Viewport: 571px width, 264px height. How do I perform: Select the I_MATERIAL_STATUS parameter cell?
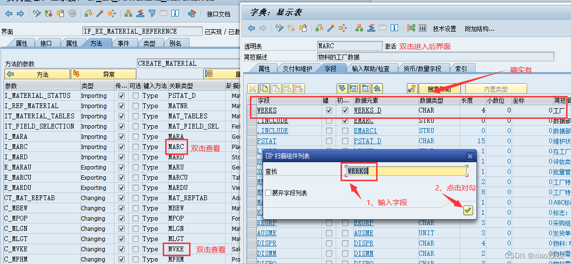coord(41,96)
